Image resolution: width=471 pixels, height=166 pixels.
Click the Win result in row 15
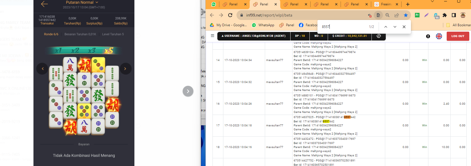[x=424, y=82]
